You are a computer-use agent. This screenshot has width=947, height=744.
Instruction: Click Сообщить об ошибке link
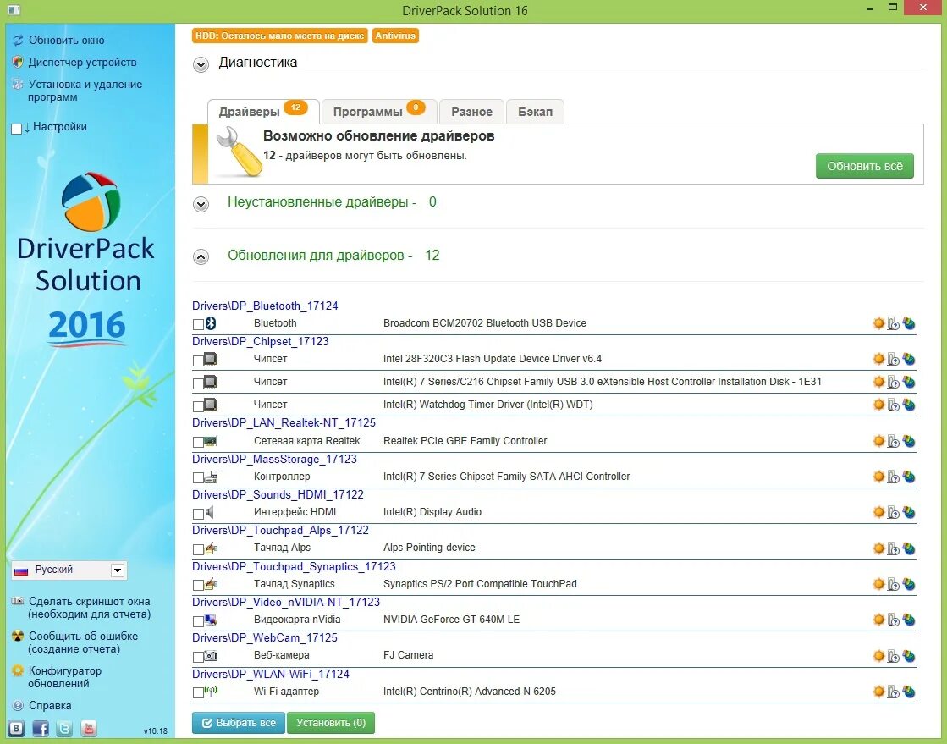83,642
